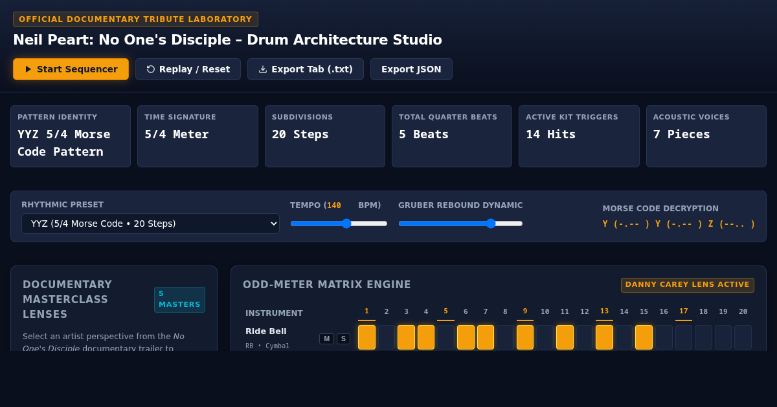Open the Rhythmic Preset dropdown

coord(150,224)
